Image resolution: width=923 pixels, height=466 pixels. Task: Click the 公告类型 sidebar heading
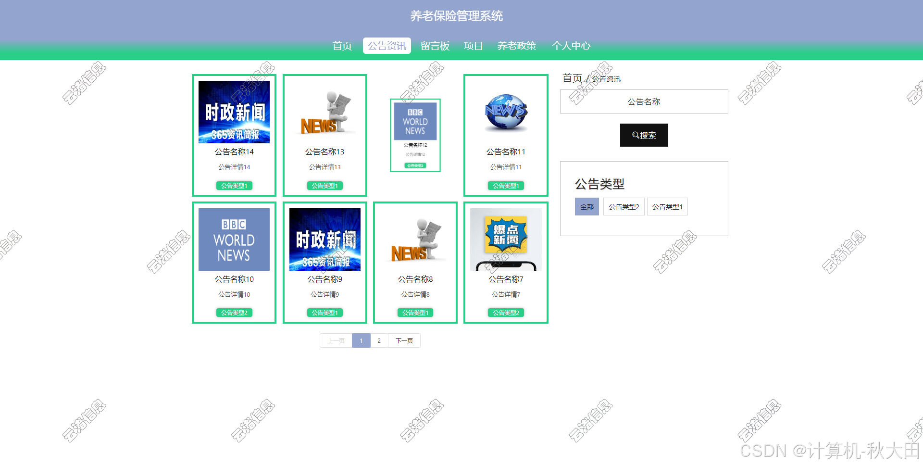599,184
